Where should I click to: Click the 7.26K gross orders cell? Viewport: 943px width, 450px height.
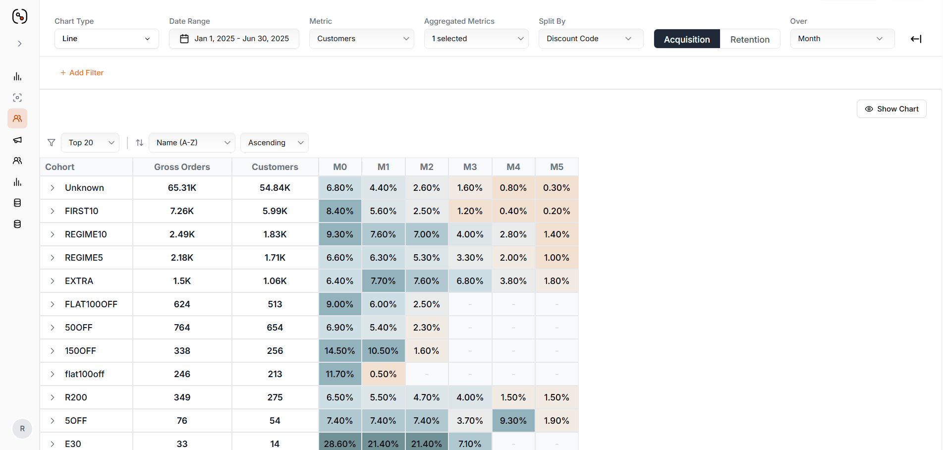tap(182, 211)
